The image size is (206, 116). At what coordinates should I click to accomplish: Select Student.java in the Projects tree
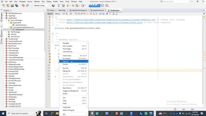tap(20, 30)
